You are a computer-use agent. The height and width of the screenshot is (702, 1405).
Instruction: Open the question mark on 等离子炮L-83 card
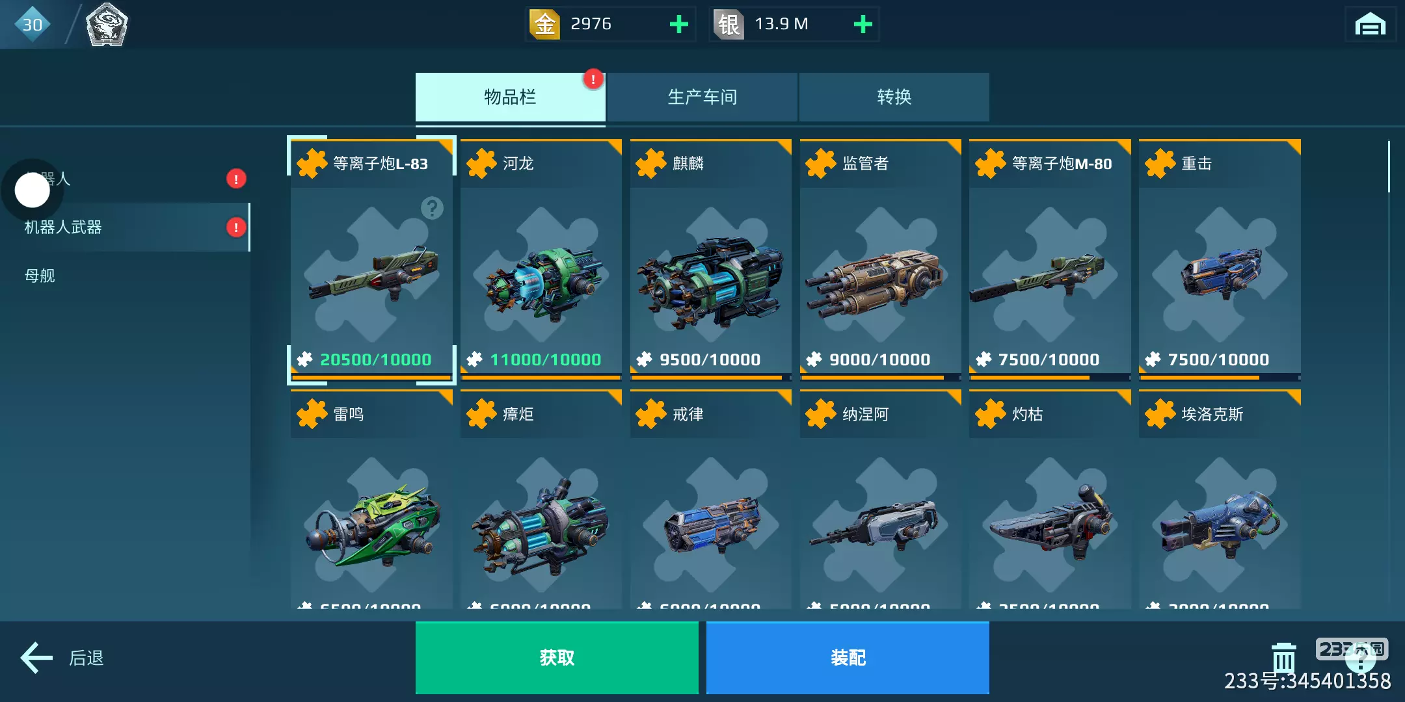point(432,208)
